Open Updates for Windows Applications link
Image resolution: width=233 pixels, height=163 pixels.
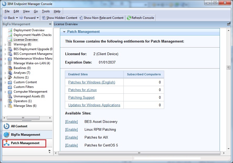[x=94, y=105]
